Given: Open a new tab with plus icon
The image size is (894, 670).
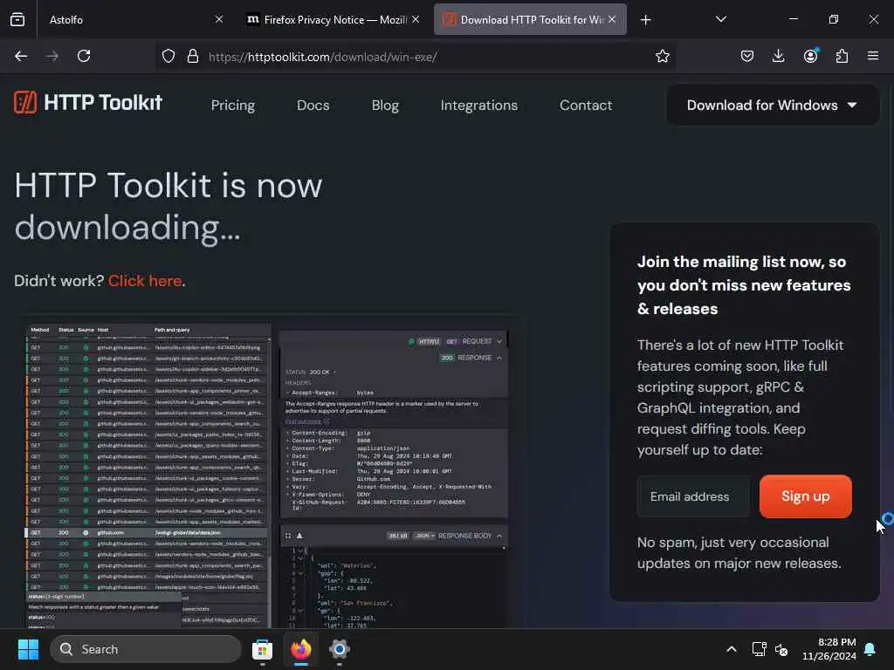Looking at the screenshot, I should tap(645, 20).
